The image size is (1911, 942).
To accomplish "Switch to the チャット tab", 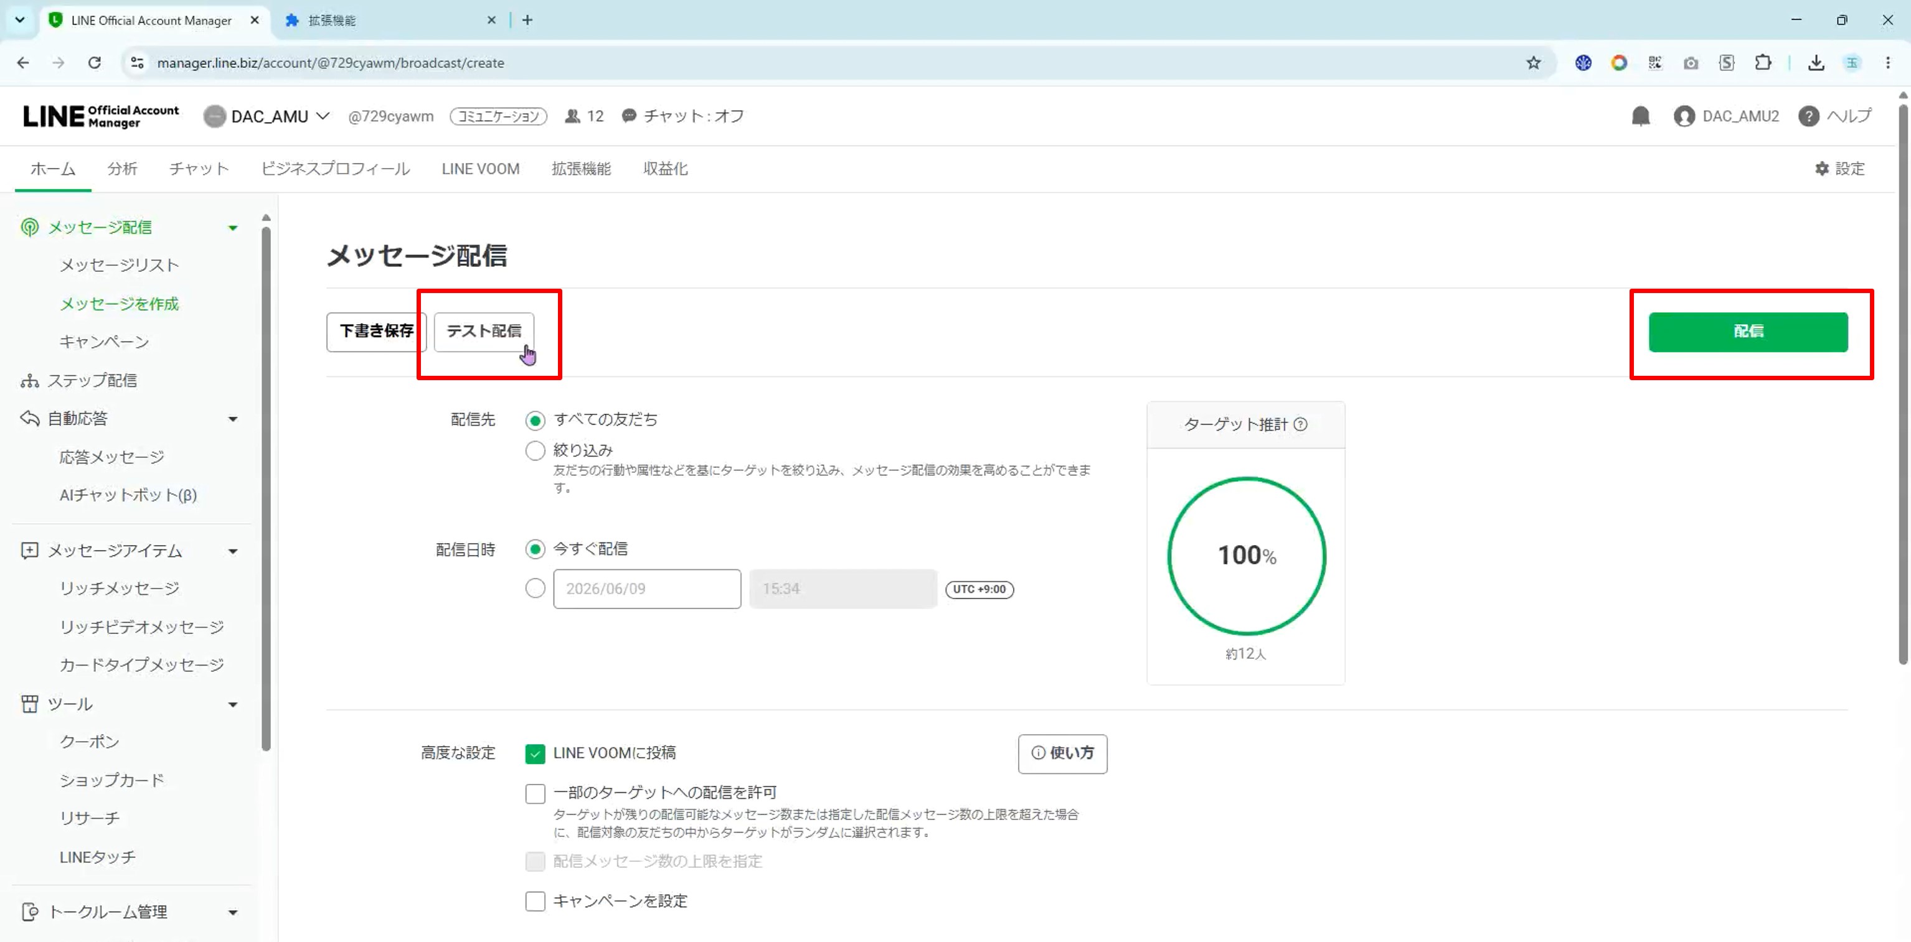I will [199, 169].
